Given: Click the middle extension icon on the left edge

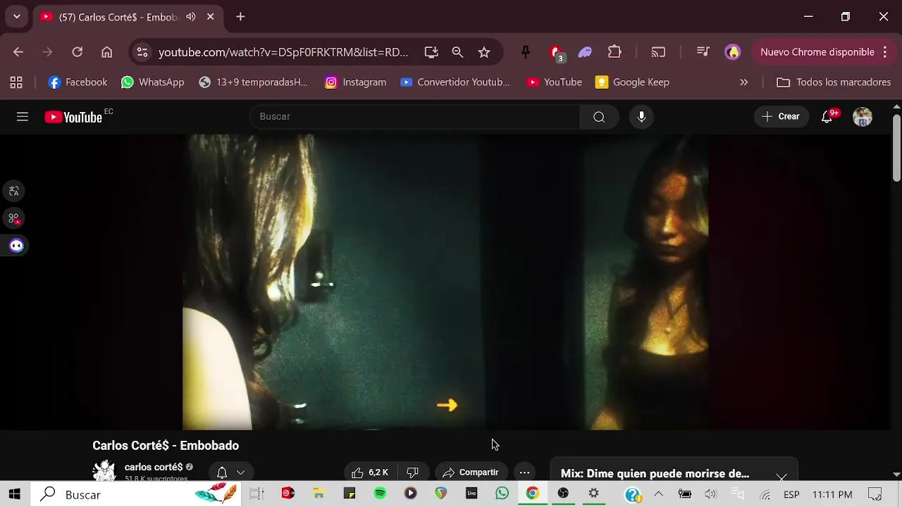Looking at the screenshot, I should [14, 218].
